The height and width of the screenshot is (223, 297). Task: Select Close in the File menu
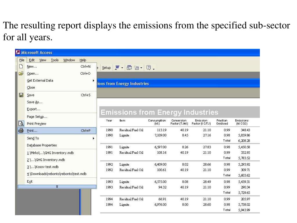click(x=57, y=87)
